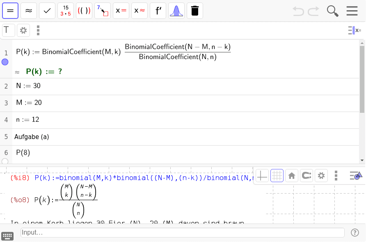Toggle axes display in Graphics view
The height and width of the screenshot is (242, 366).
pos(262,176)
